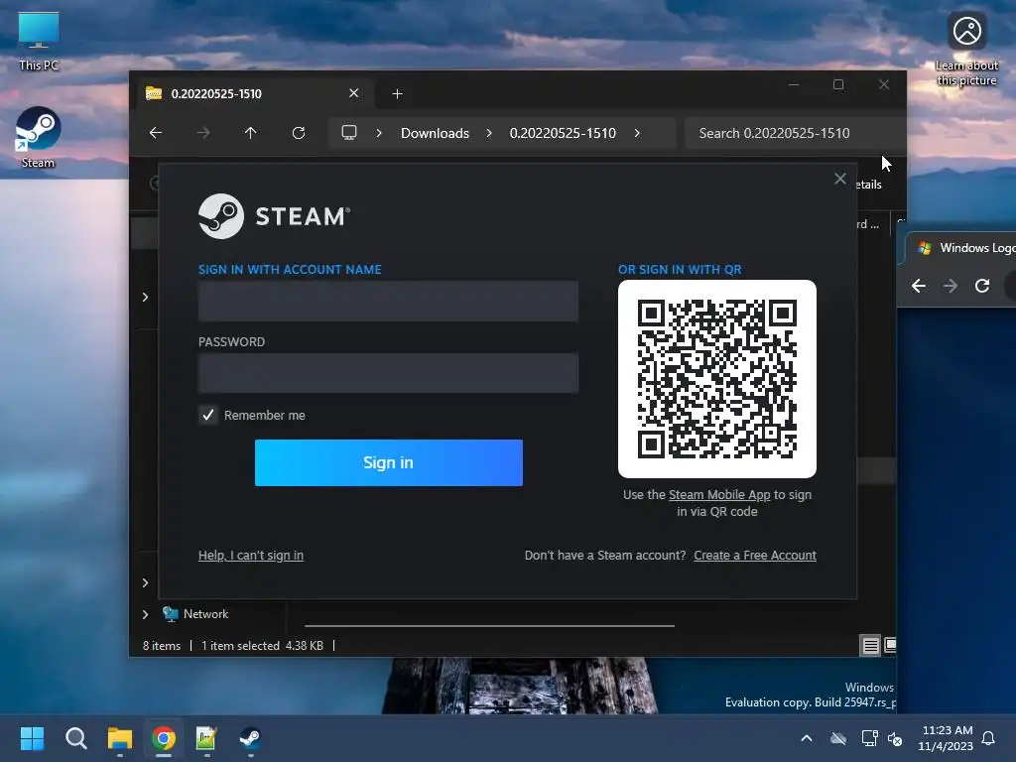This screenshot has width=1016, height=762.
Task: Select 0.20220525-1510 breadcrumb segment
Action: pos(563,133)
